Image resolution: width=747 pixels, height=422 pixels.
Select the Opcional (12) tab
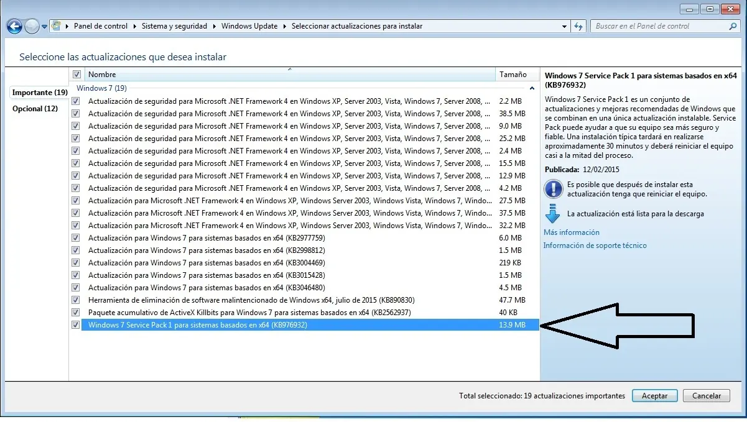(x=35, y=108)
